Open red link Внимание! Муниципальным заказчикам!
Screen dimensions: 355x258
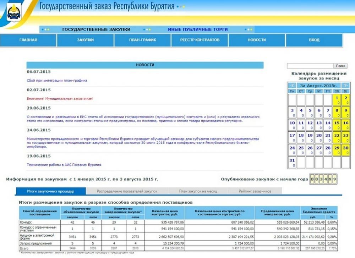60,99
